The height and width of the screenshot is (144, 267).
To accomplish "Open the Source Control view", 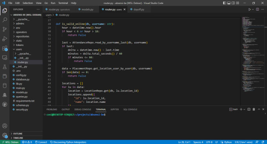I will click(x=5, y=29).
